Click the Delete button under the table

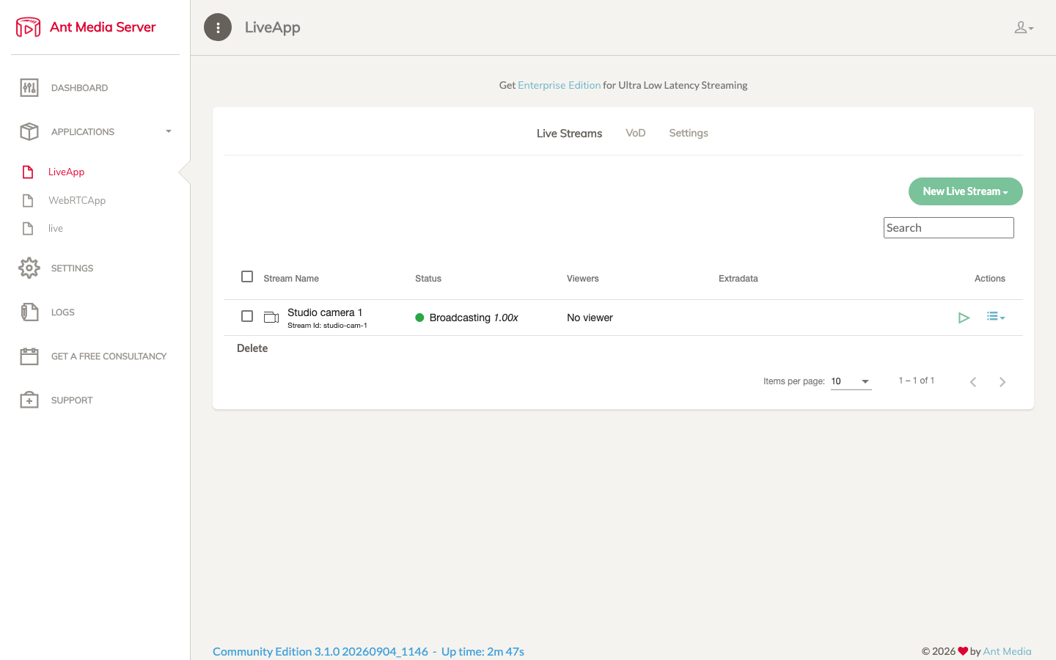coord(252,348)
